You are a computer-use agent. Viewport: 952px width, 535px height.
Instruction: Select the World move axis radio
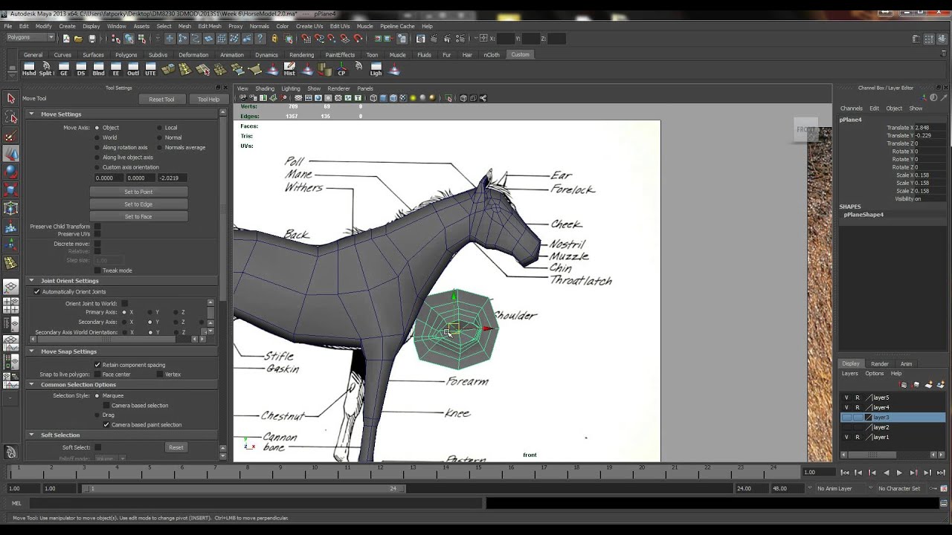(97, 137)
